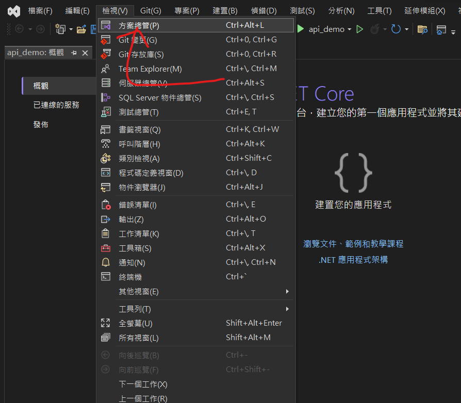
Task: Click the 類別檢視(A) class view icon
Action: [x=106, y=158]
